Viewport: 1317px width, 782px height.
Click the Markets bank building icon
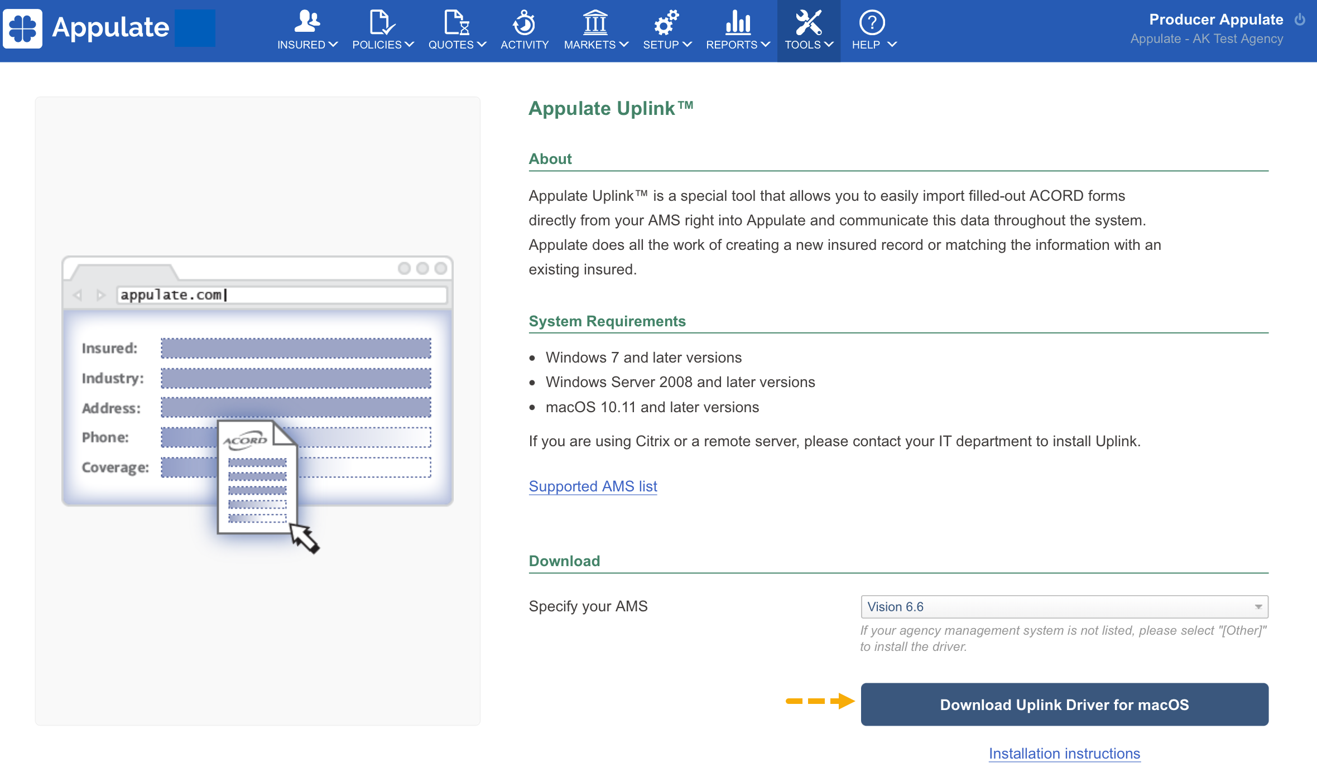point(595,22)
